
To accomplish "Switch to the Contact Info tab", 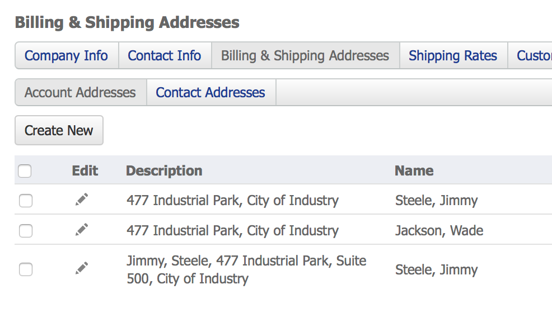I will (x=165, y=56).
